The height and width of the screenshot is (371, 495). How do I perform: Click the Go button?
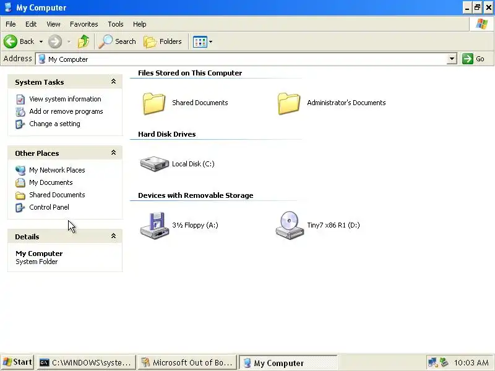pos(473,59)
